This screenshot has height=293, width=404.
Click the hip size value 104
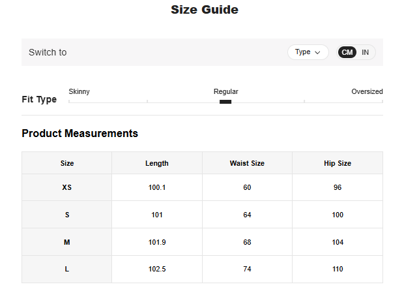click(x=337, y=242)
